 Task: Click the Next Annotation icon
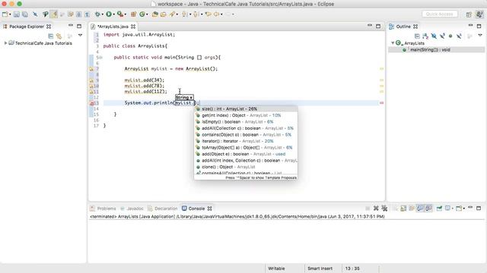184,14
